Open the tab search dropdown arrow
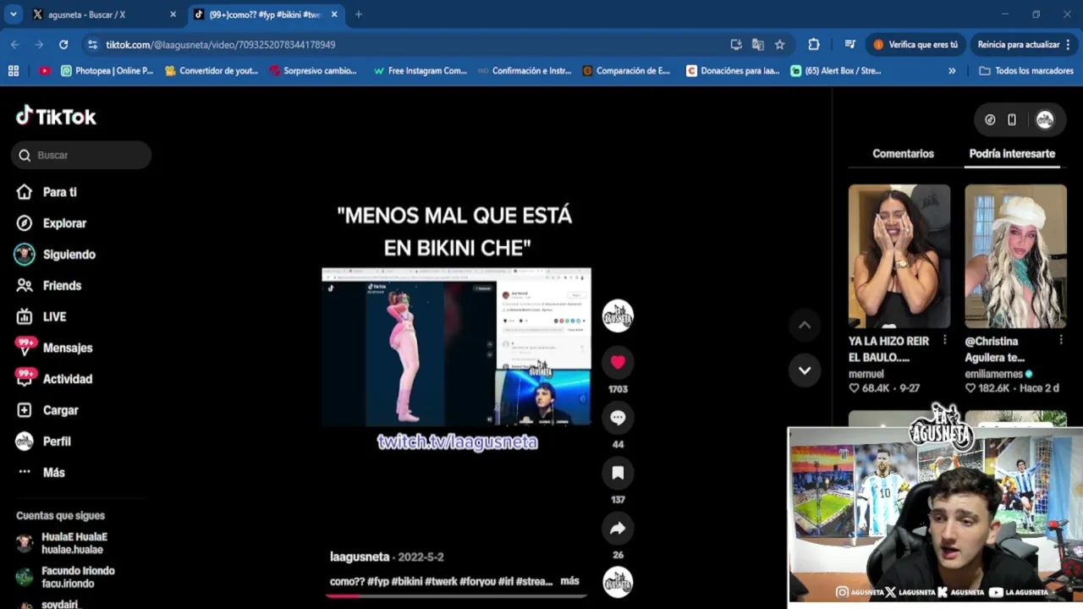 [13, 14]
